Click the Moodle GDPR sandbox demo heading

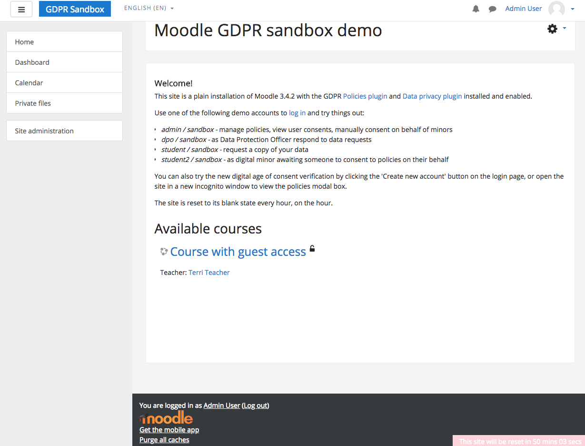click(268, 30)
